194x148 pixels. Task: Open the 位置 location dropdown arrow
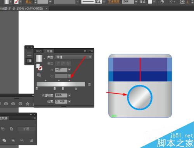tap(69, 101)
